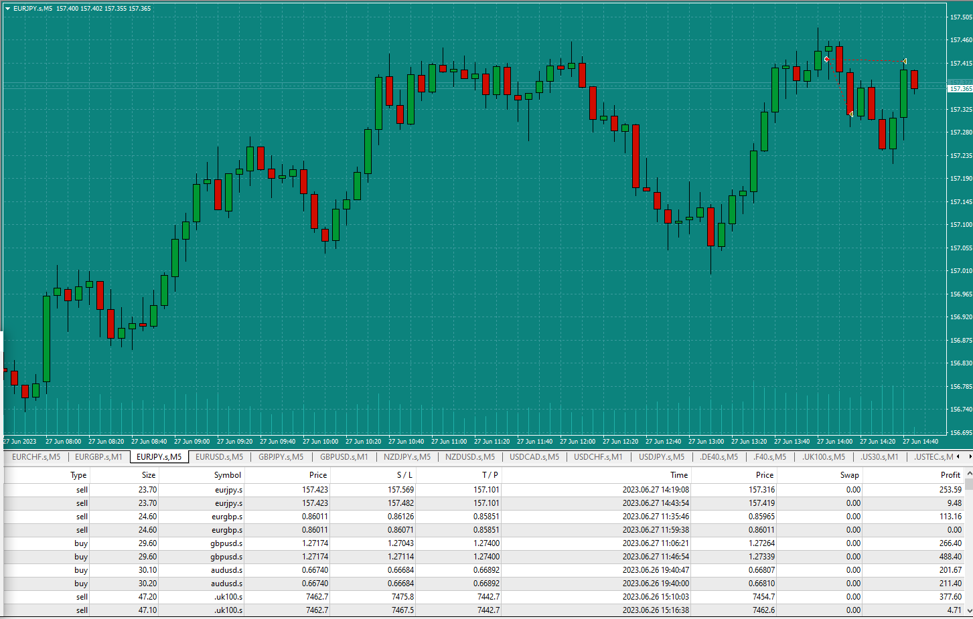This screenshot has height=619, width=973.
Task: Click the profit value 488.40
Action: coord(950,557)
